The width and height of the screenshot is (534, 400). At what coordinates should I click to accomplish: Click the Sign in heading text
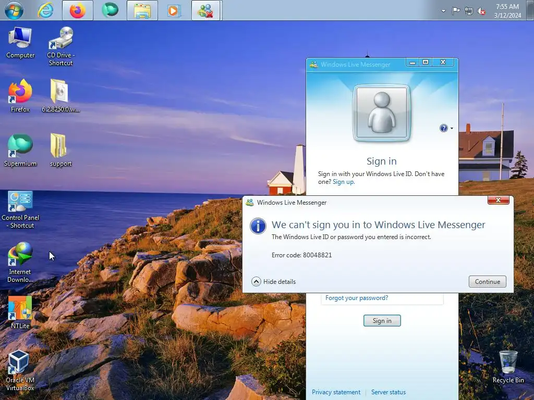click(x=381, y=161)
